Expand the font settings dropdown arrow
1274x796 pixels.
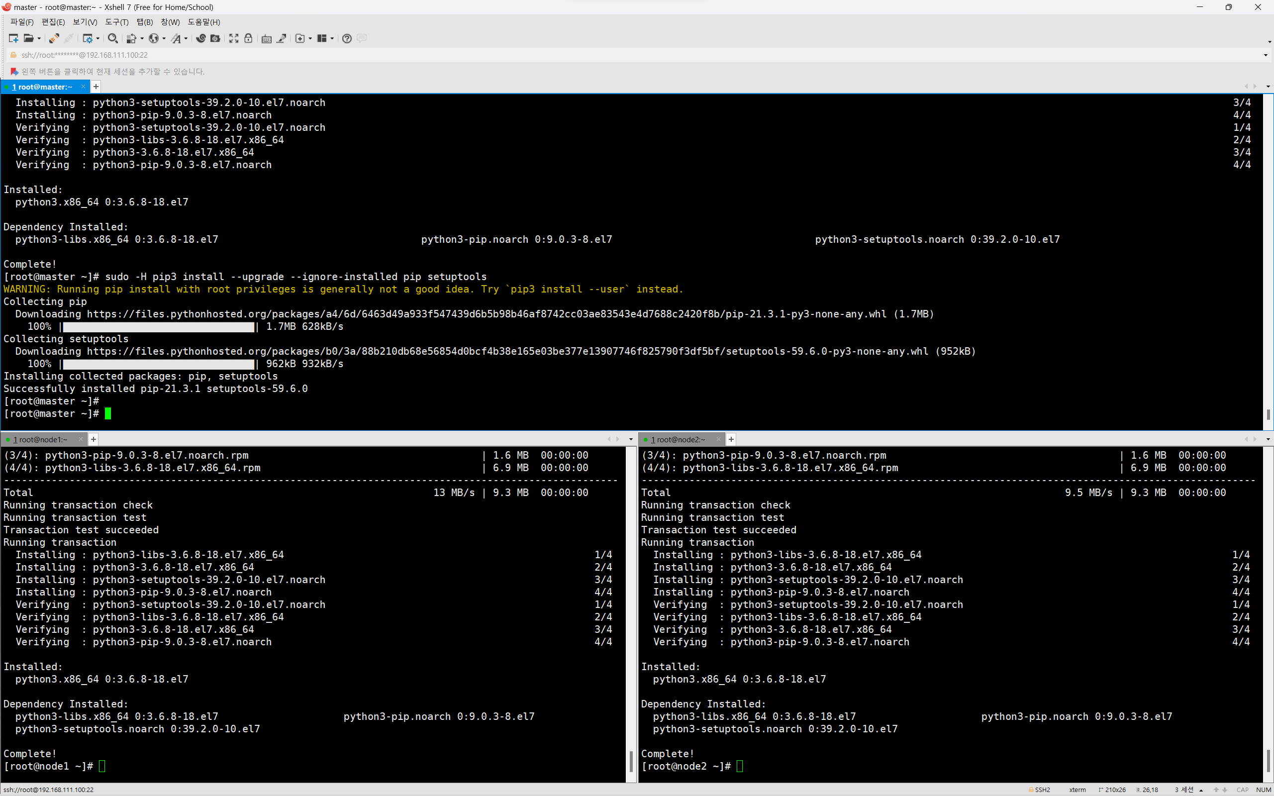(186, 38)
